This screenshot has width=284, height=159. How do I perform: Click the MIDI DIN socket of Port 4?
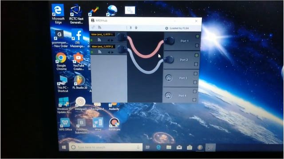coord(168,95)
